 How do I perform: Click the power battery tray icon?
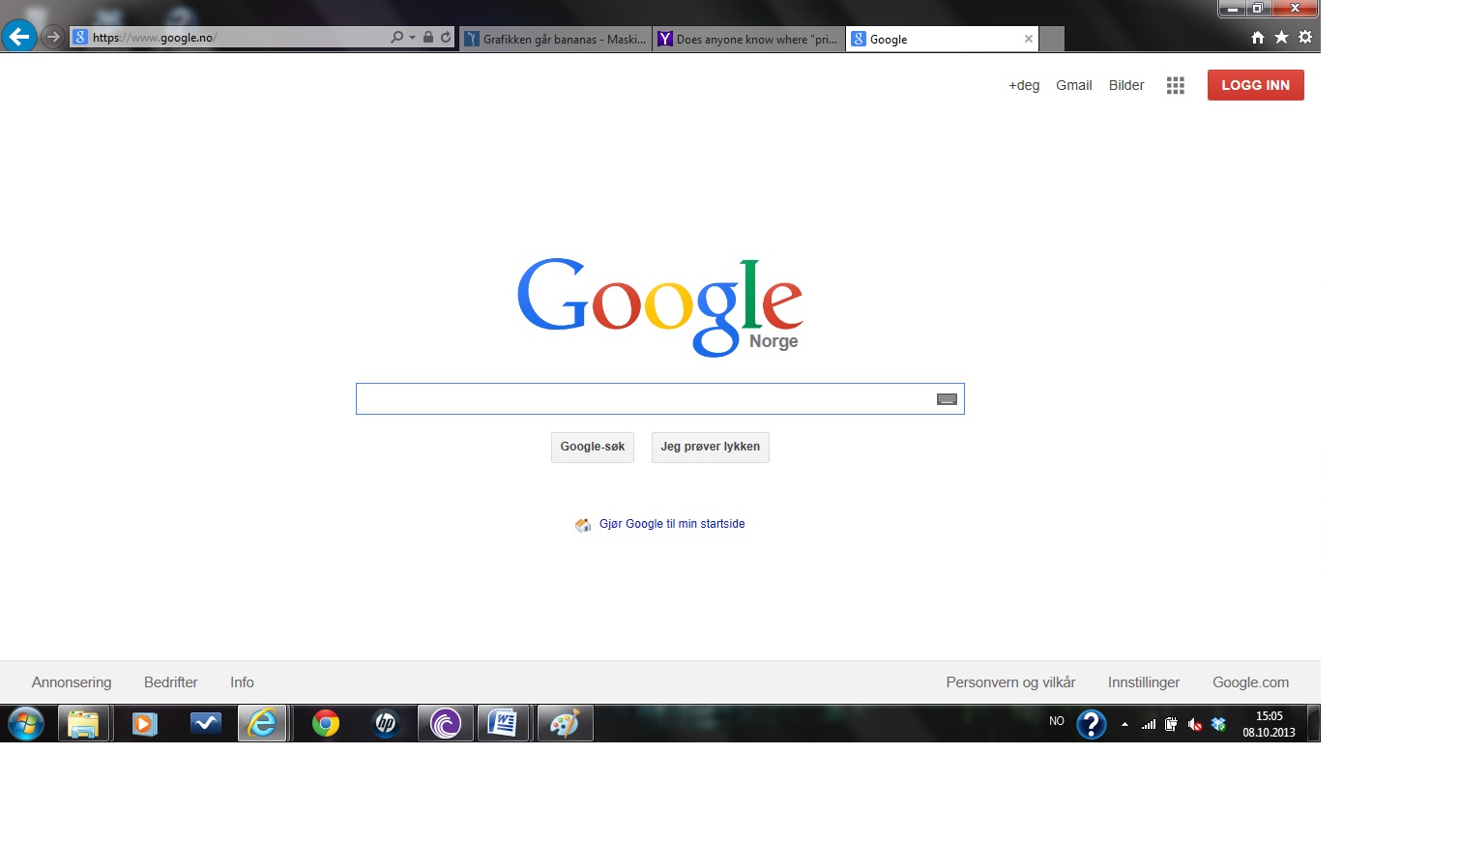(x=1172, y=724)
